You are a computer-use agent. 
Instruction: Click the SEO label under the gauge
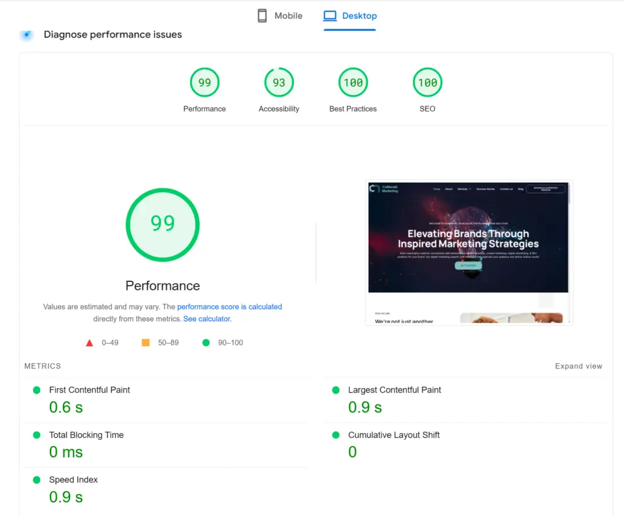427,109
